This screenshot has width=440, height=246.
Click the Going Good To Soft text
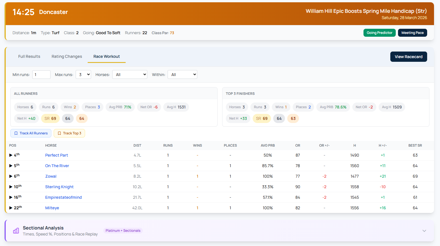108,33
